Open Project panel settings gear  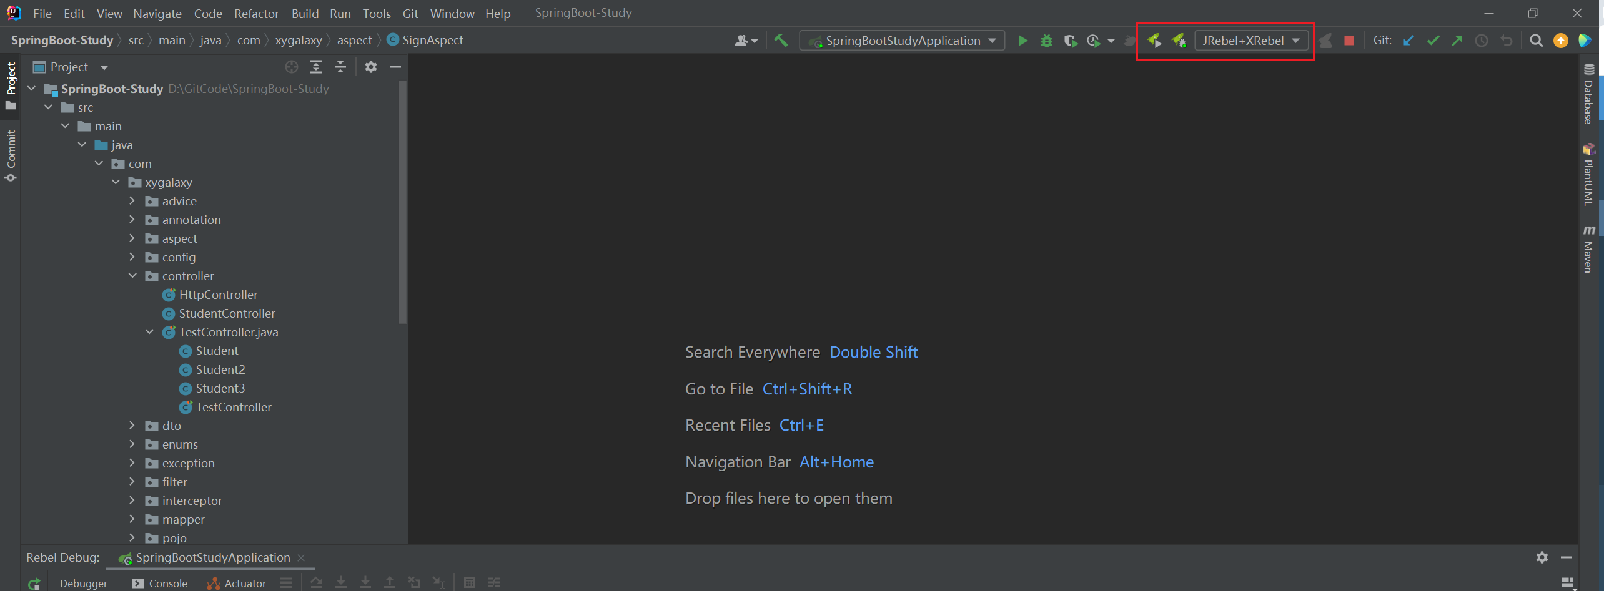[x=371, y=67]
